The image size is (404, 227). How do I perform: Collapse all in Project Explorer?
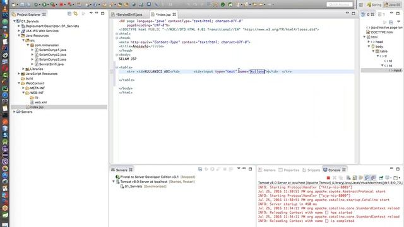[69, 14]
